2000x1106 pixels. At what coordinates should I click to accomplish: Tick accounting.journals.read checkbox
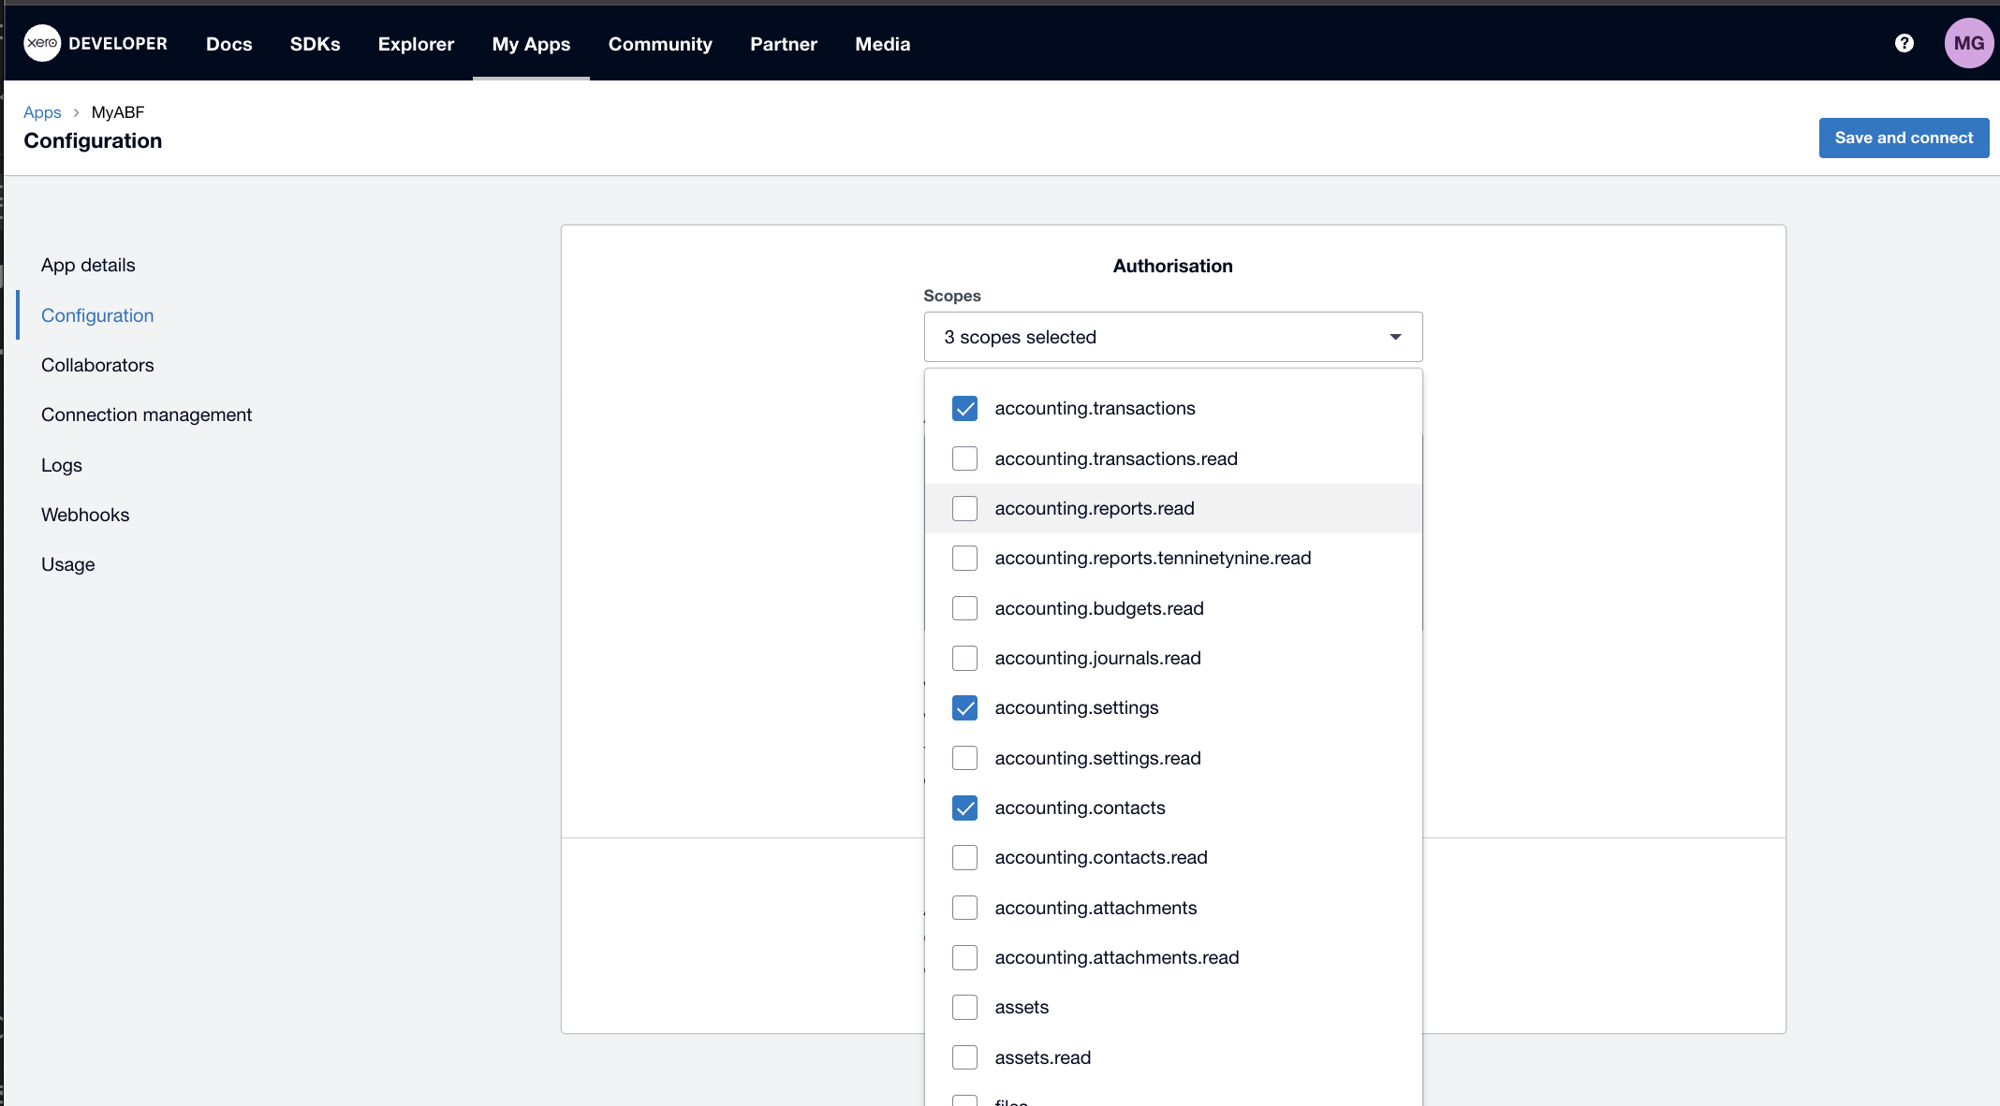(x=964, y=658)
